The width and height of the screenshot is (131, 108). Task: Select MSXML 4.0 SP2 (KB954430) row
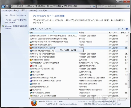pyautogui.click(x=78, y=54)
